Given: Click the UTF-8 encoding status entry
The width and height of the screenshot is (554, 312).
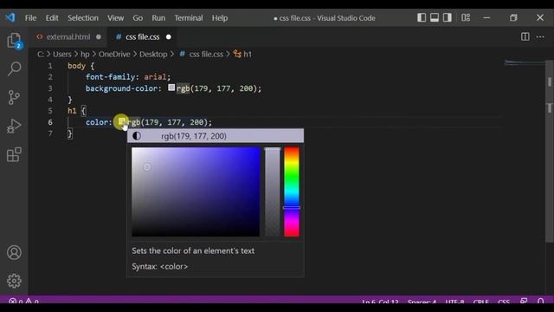Looking at the screenshot, I should pyautogui.click(x=454, y=302).
